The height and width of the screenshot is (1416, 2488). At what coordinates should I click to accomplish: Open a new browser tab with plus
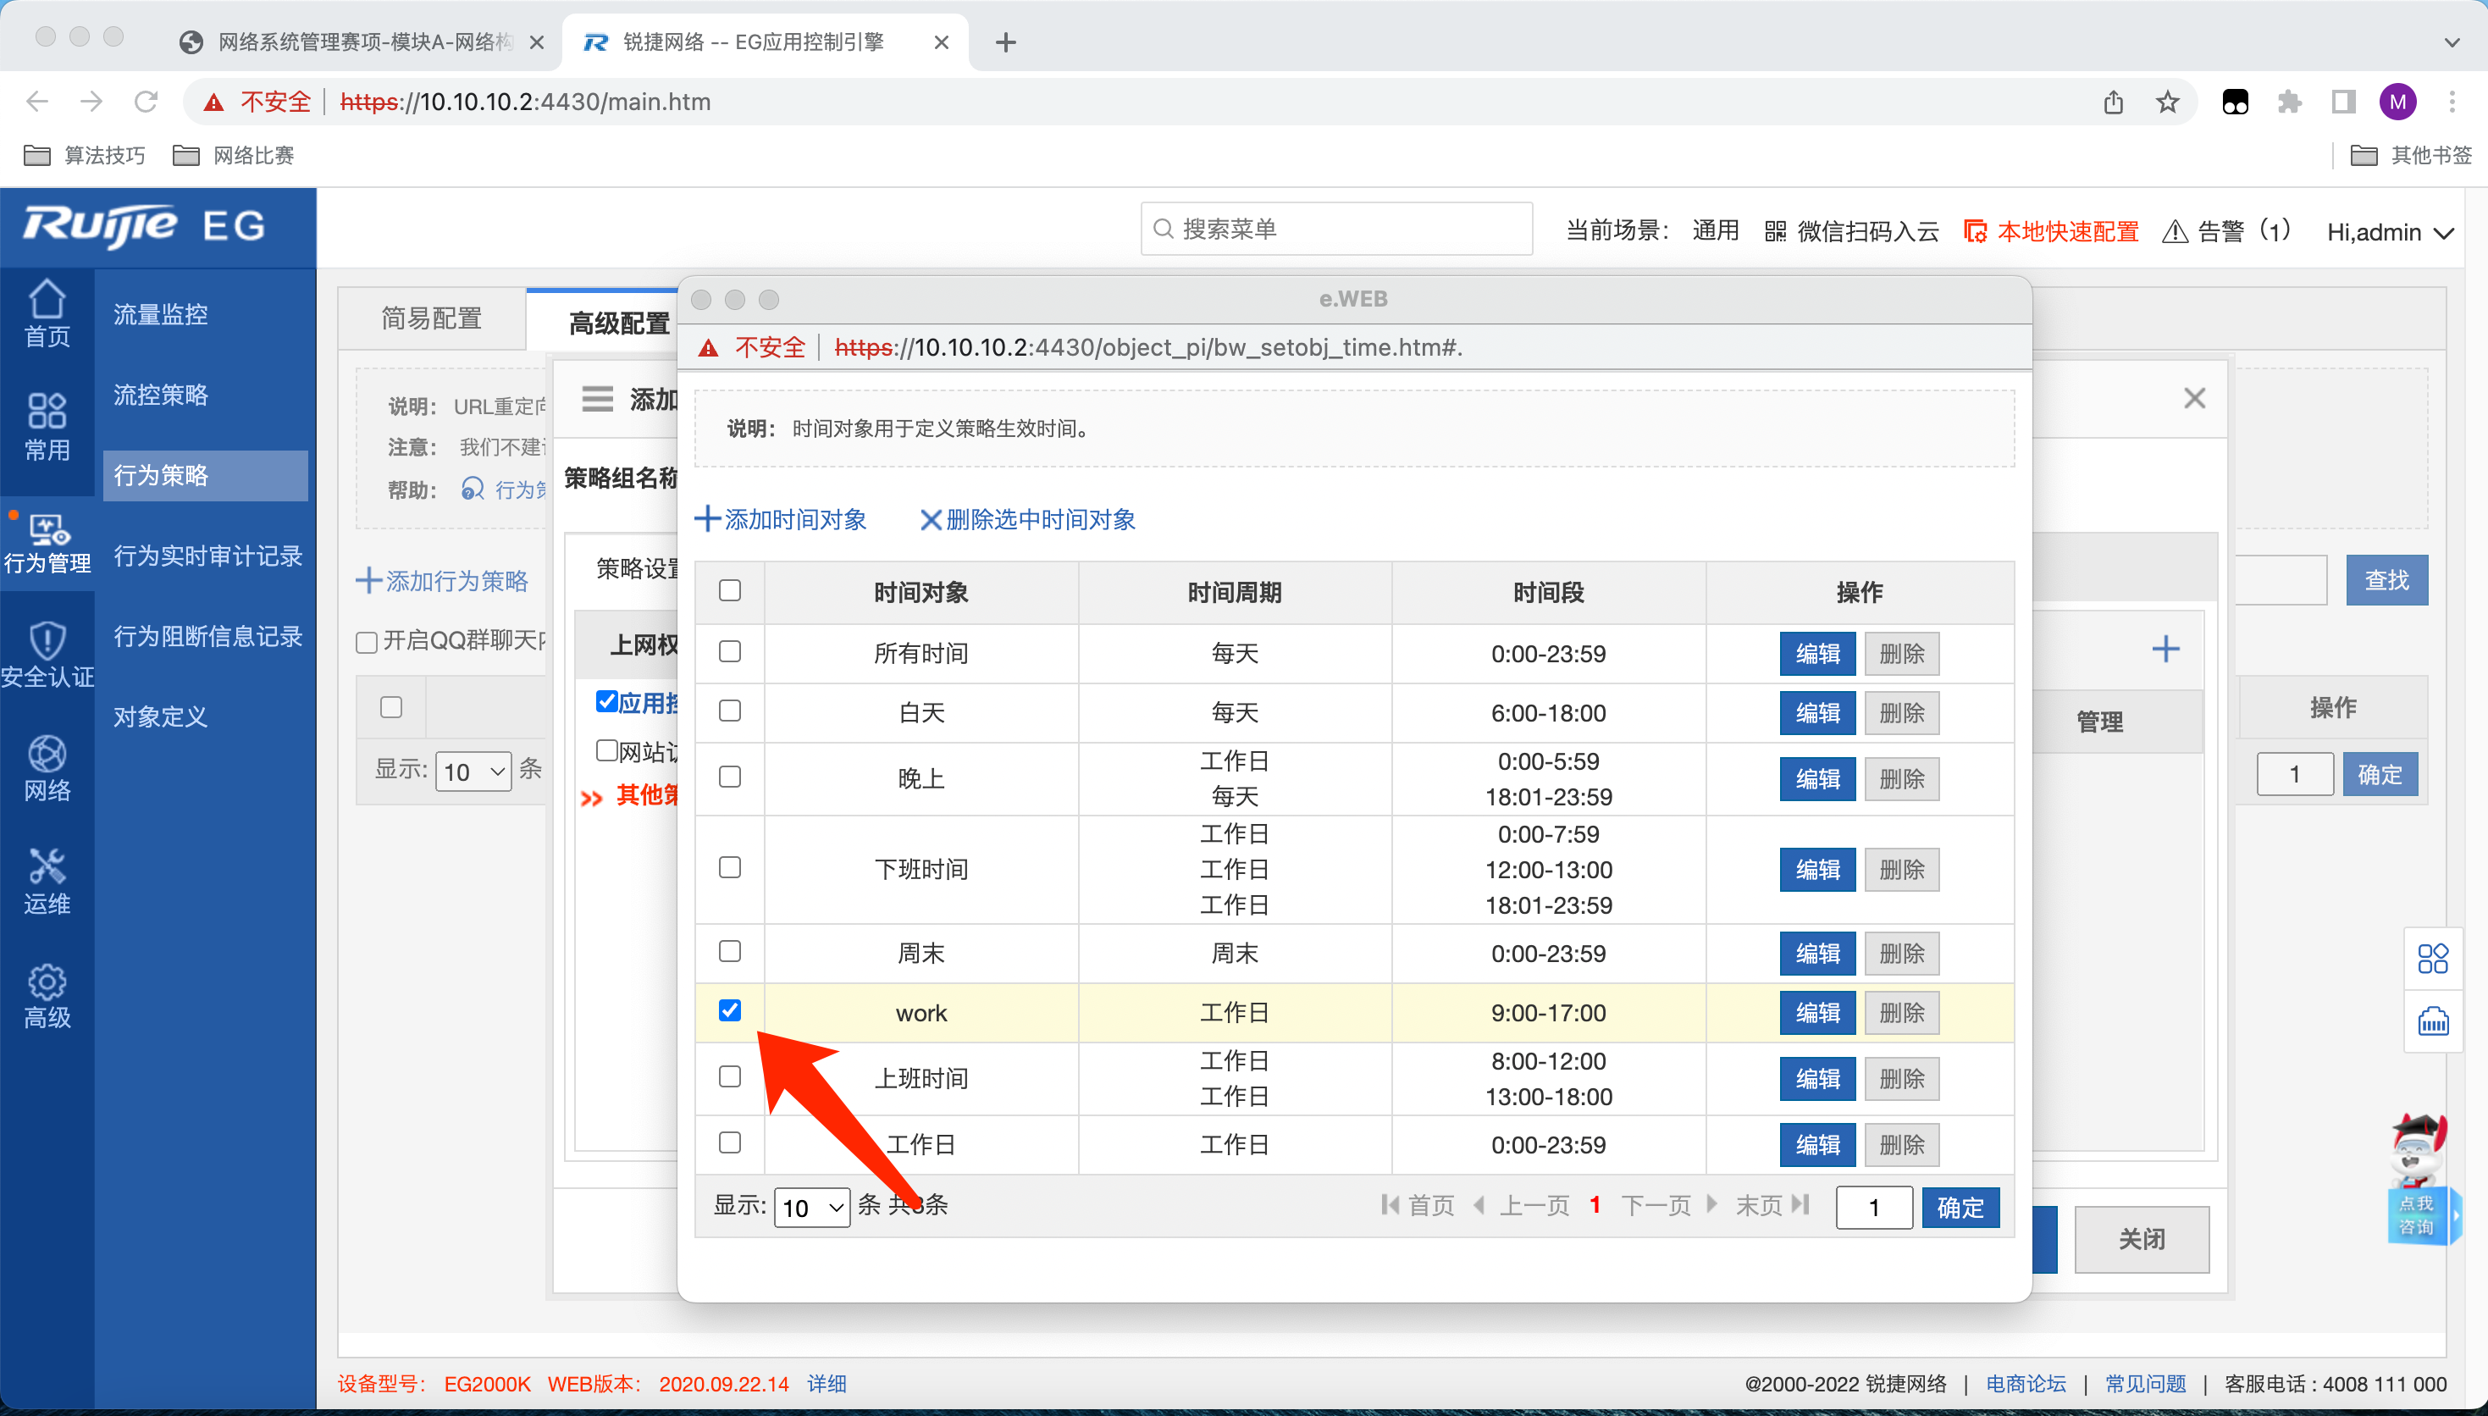[x=1005, y=41]
